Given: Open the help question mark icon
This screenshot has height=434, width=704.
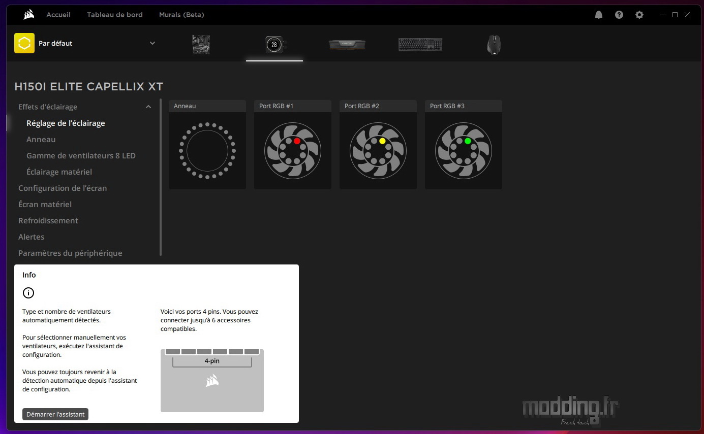Looking at the screenshot, I should (x=619, y=15).
